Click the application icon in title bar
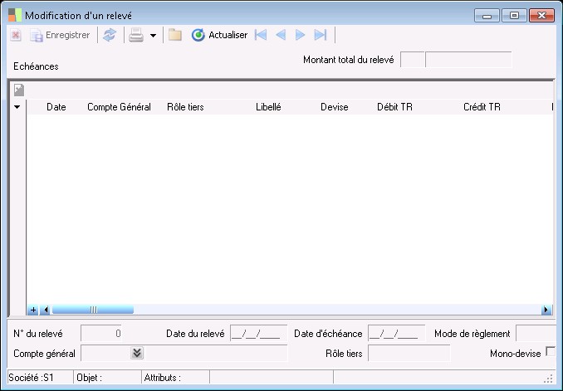Screen dimensions: 563x391 [15, 16]
